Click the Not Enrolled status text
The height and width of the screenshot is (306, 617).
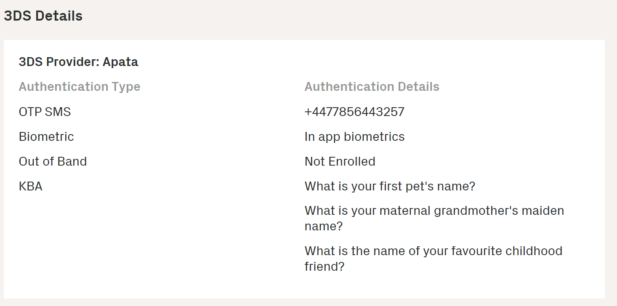(340, 161)
